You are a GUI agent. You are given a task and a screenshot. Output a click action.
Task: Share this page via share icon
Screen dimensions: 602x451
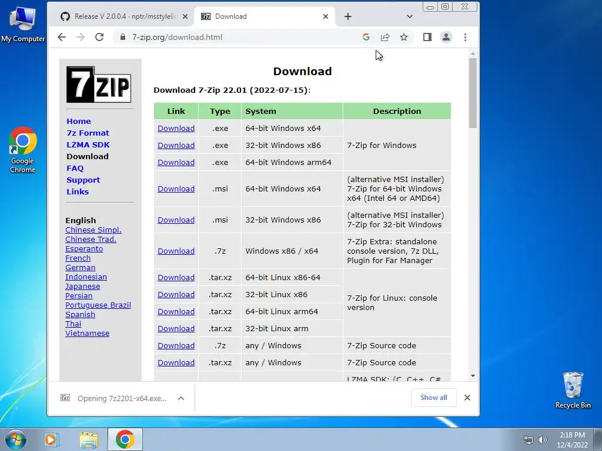tap(385, 37)
